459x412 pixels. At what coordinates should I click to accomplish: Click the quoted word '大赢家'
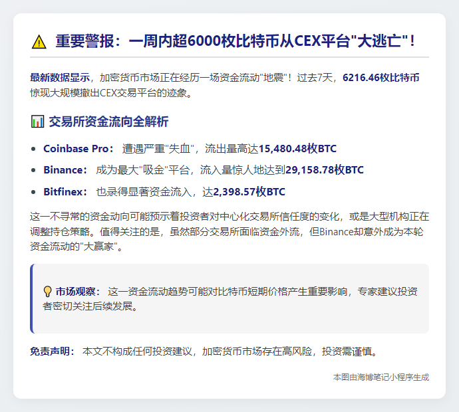98,247
